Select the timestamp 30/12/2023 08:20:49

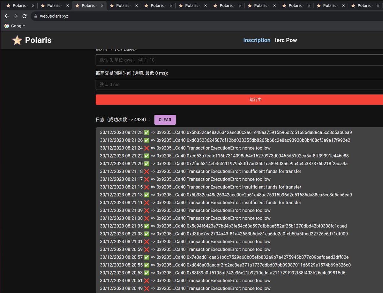pos(121,289)
